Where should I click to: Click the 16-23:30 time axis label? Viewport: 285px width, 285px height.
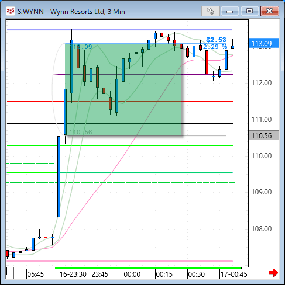(73, 274)
